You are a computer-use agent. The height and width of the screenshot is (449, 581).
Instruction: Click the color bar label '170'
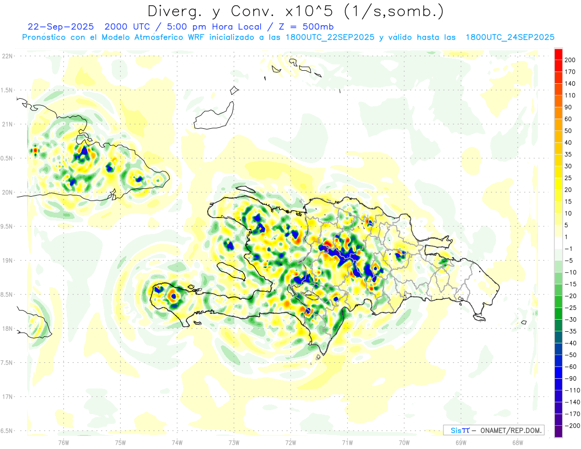(x=570, y=72)
